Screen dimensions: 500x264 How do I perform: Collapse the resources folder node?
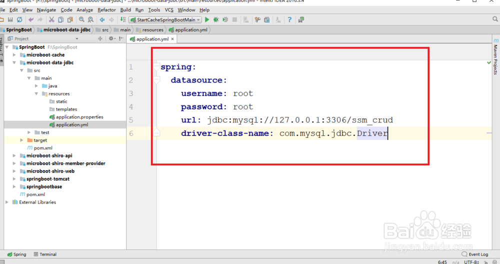(x=36, y=93)
